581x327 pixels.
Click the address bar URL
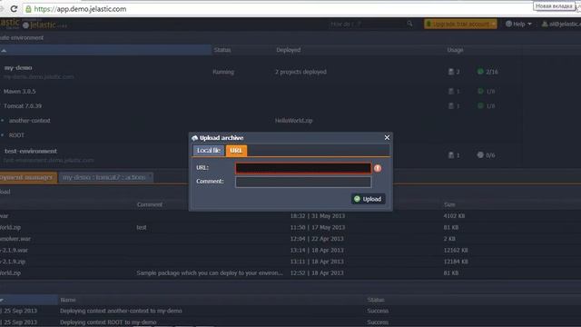pos(80,9)
